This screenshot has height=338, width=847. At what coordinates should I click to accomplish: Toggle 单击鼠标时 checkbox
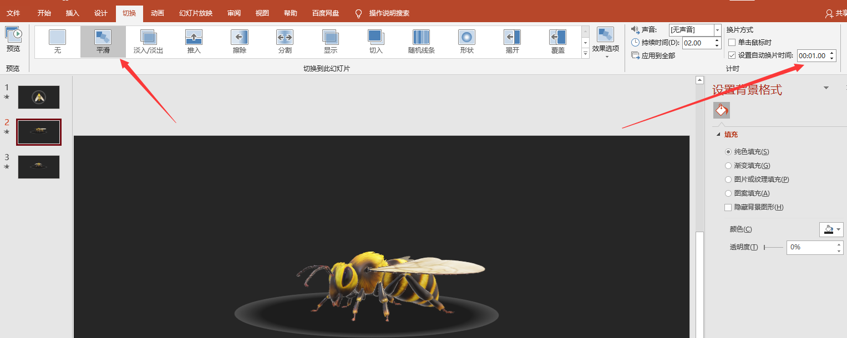coord(732,43)
